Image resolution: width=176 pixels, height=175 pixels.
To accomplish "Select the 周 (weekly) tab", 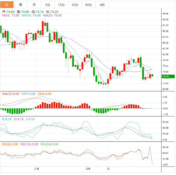I will click(x=20, y=5).
